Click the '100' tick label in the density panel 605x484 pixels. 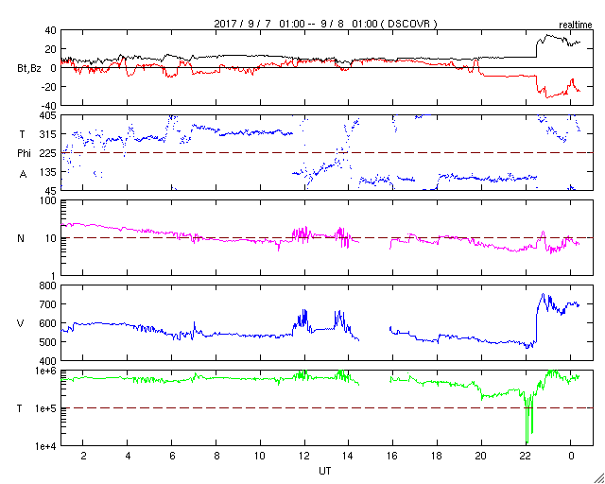[48, 201]
